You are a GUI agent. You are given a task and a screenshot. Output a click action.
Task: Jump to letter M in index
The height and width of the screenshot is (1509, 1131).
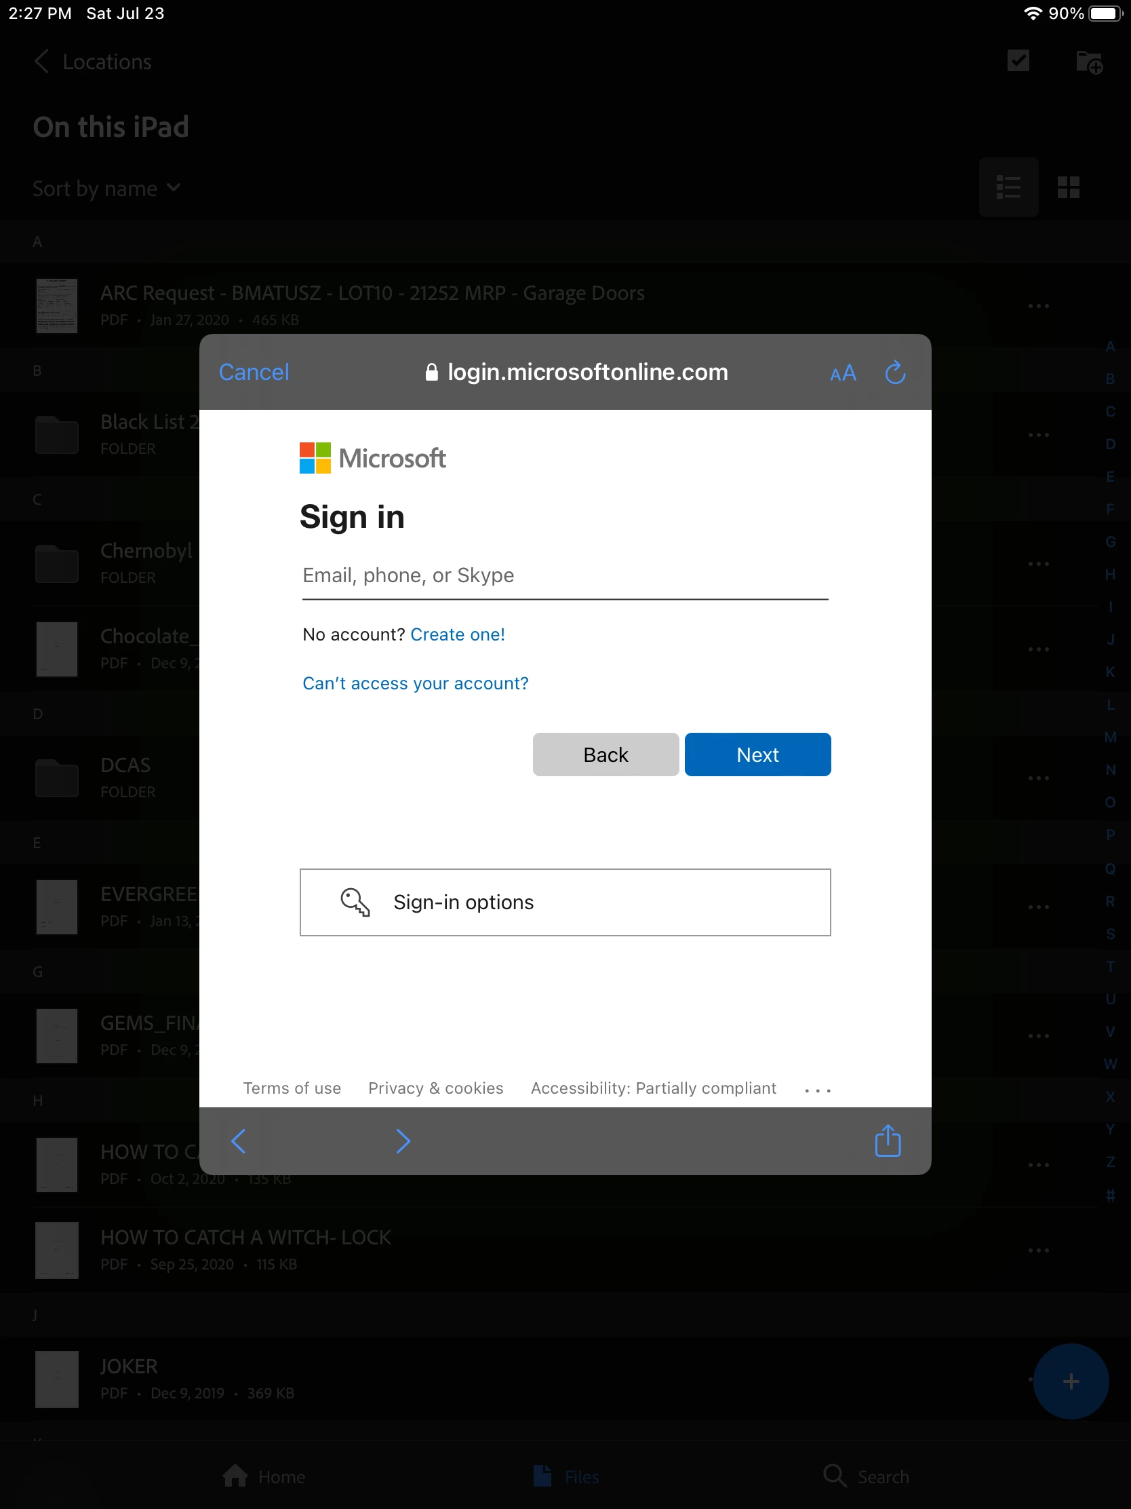1110,738
